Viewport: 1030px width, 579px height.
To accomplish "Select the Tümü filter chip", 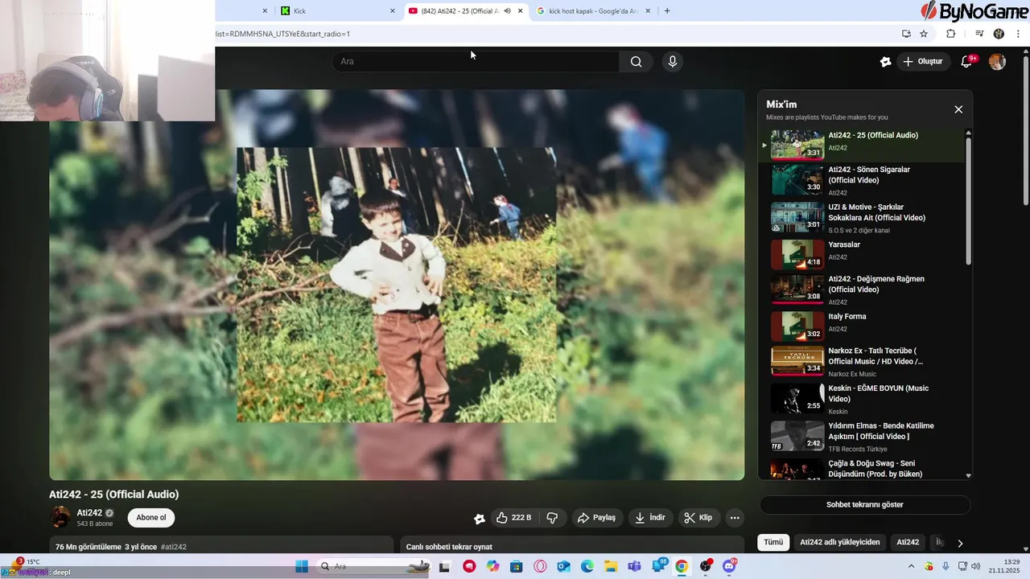I will pos(773,543).
